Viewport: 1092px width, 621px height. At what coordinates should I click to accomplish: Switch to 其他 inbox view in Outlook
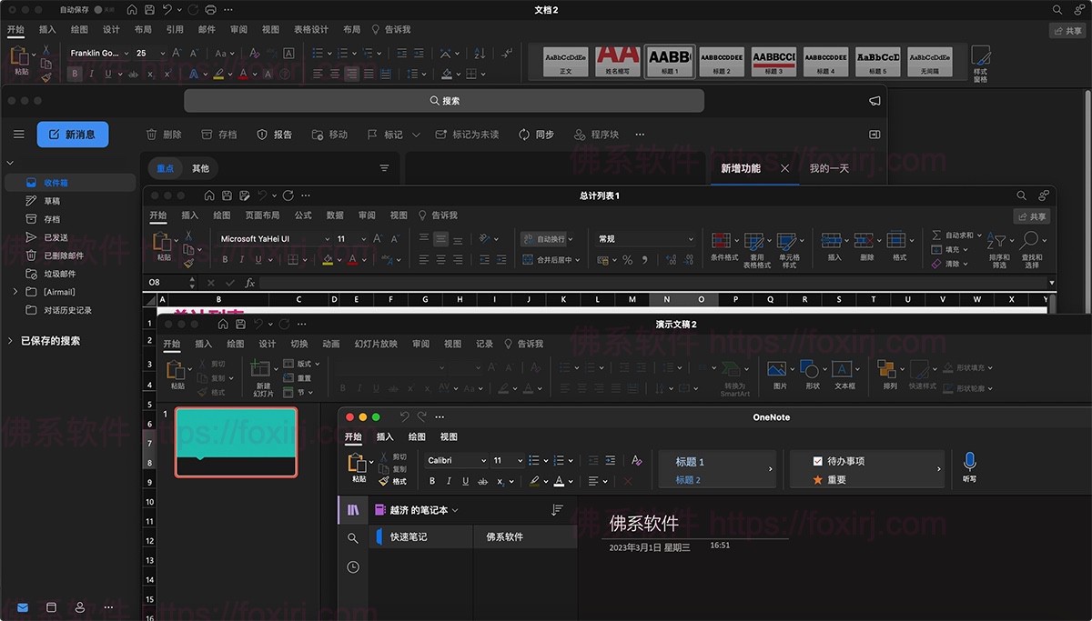200,168
